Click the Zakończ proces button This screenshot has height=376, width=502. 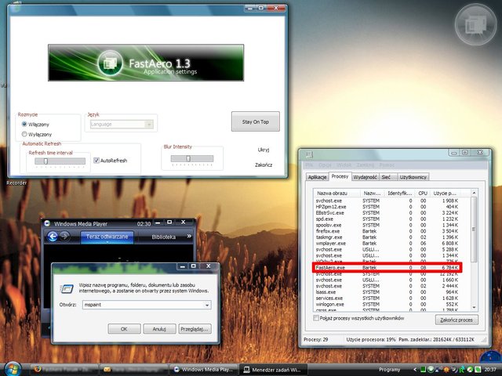[457, 320]
